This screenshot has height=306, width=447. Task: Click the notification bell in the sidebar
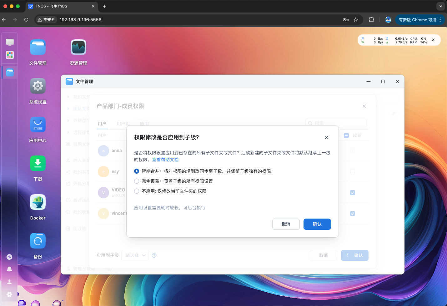click(x=9, y=269)
